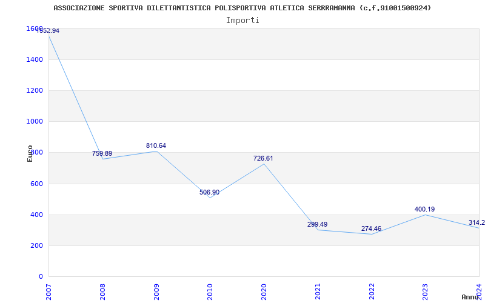Click the 1000 y-axis tick label
The image size is (485, 303).
point(33,122)
